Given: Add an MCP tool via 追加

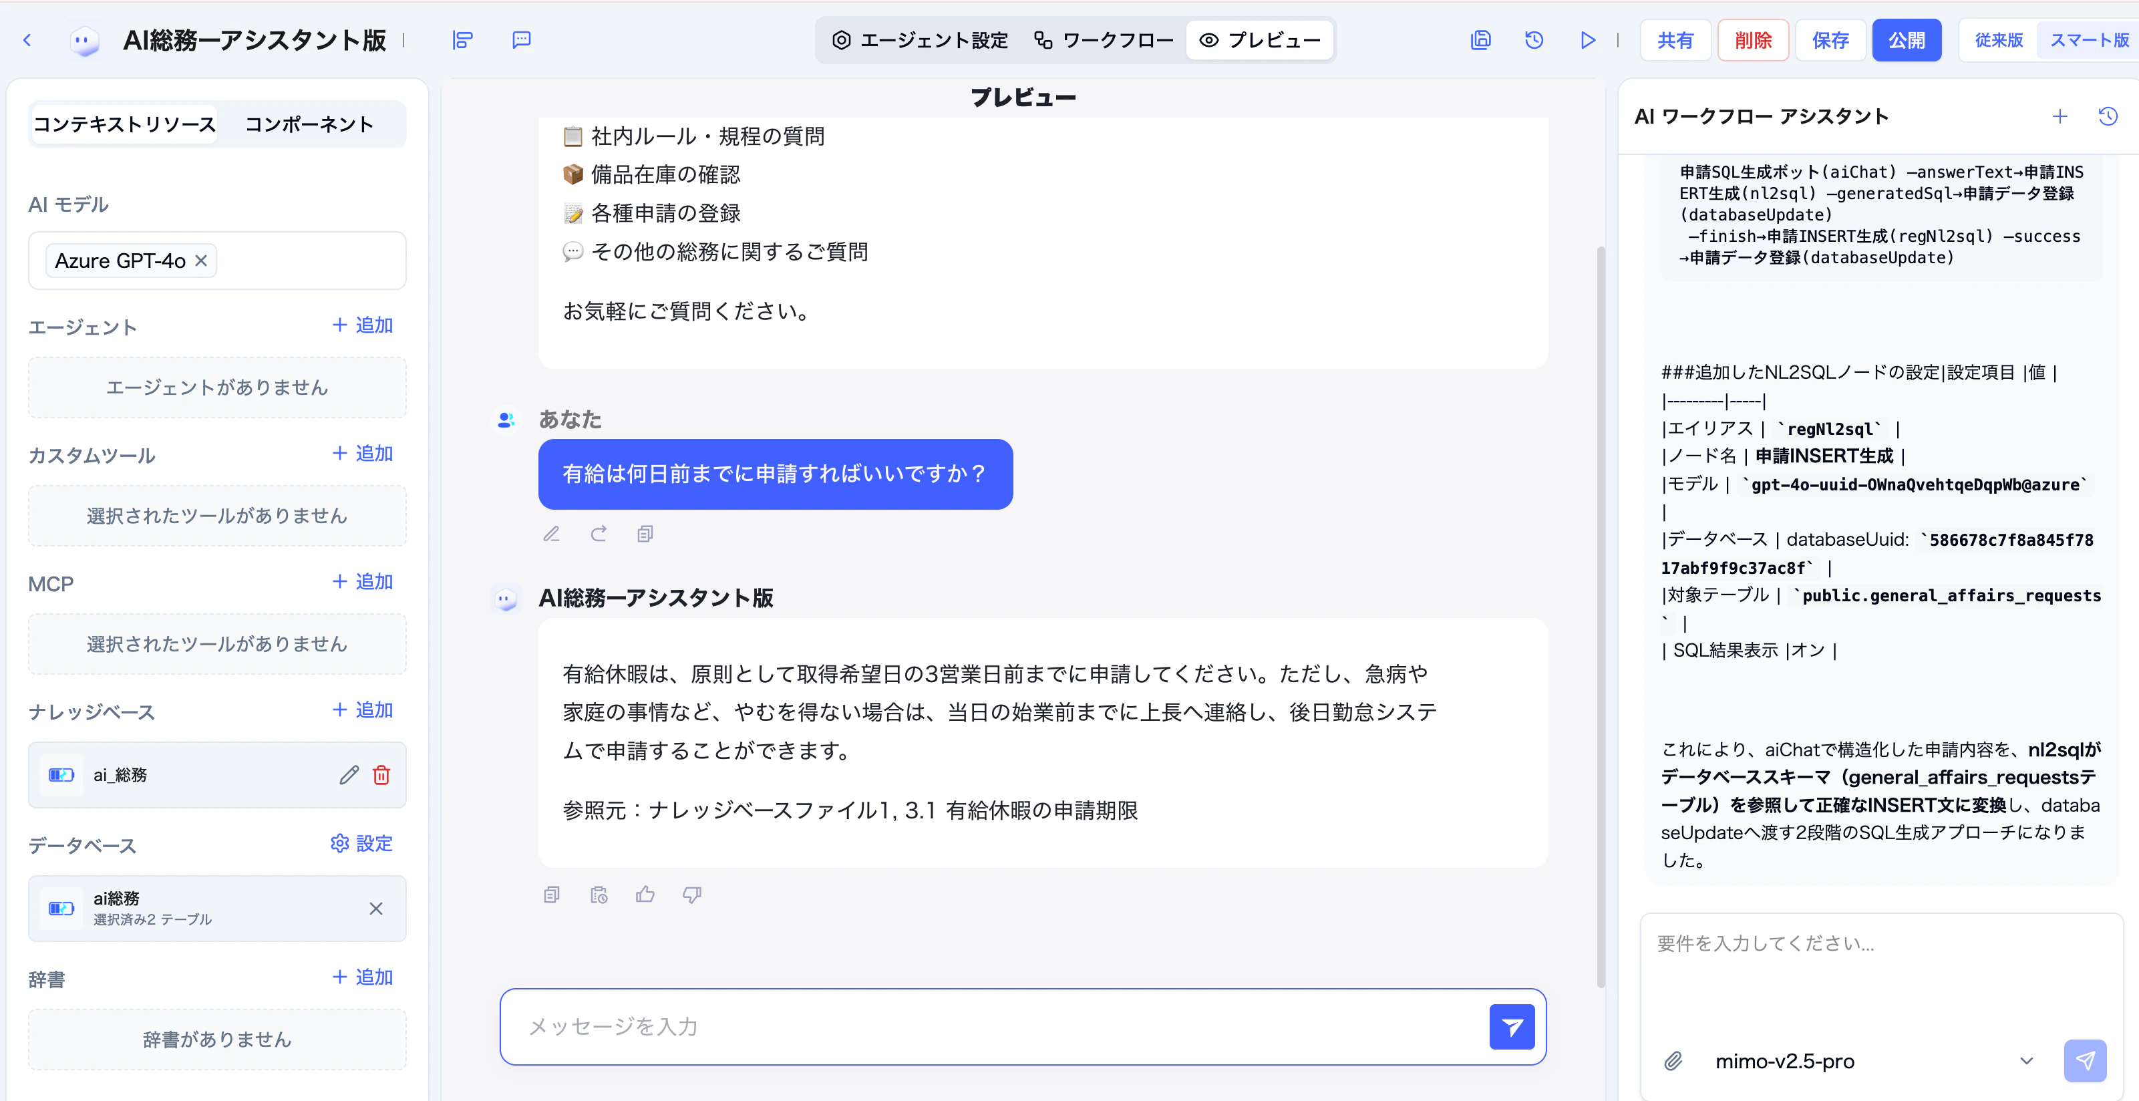Looking at the screenshot, I should [362, 581].
